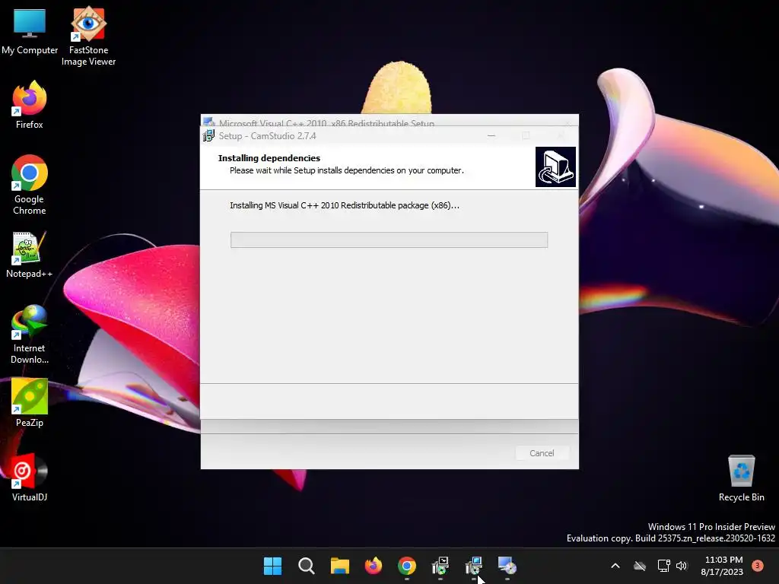Viewport: 779px width, 584px height.
Task: Click the "Setup - CamStudio 2.7.4" title
Action: click(267, 136)
